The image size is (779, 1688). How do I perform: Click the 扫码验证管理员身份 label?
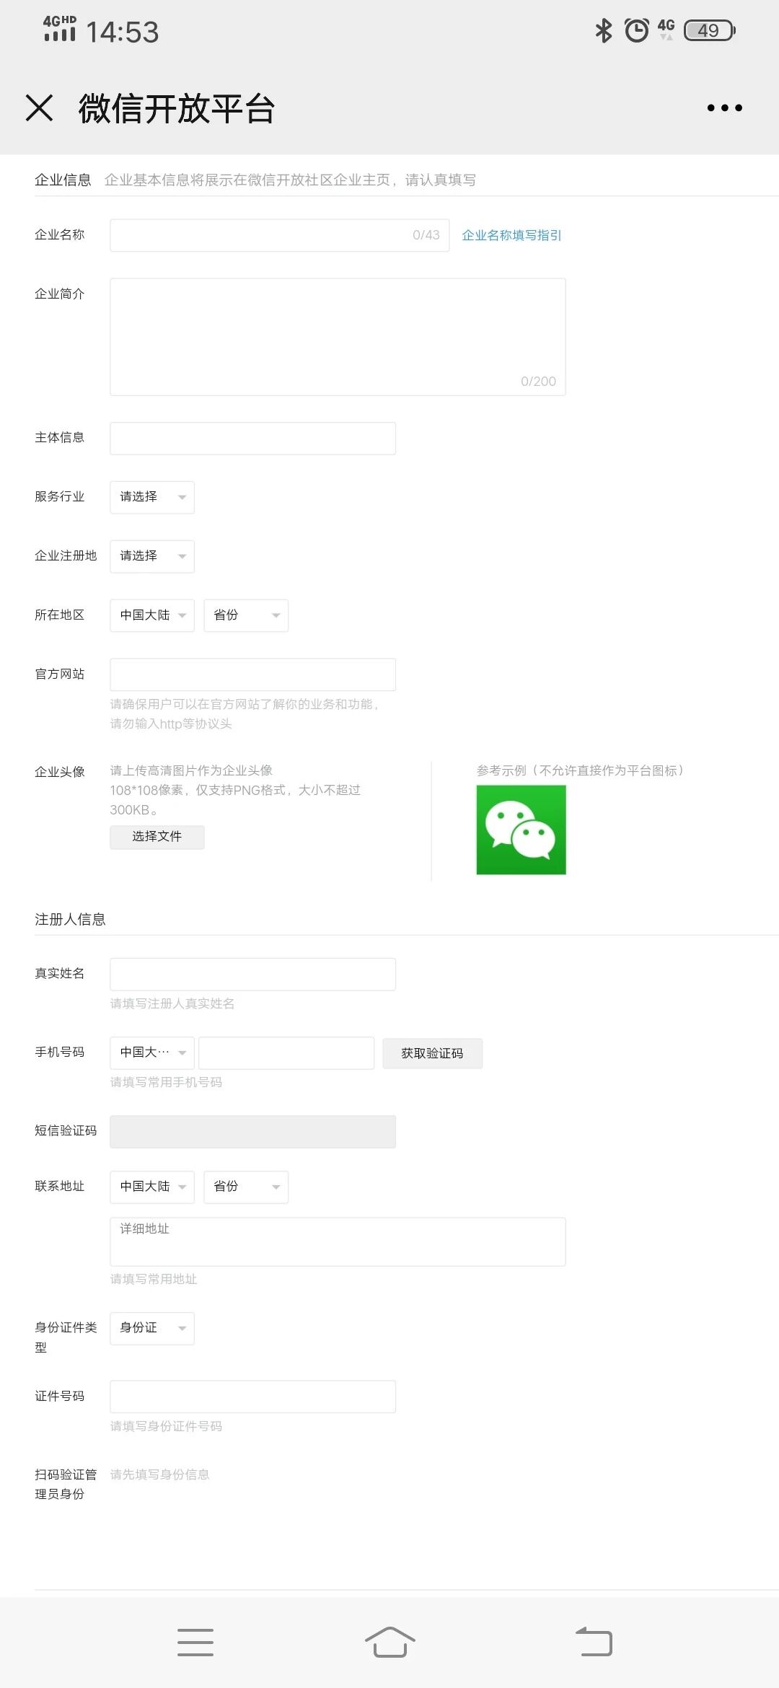(66, 1484)
